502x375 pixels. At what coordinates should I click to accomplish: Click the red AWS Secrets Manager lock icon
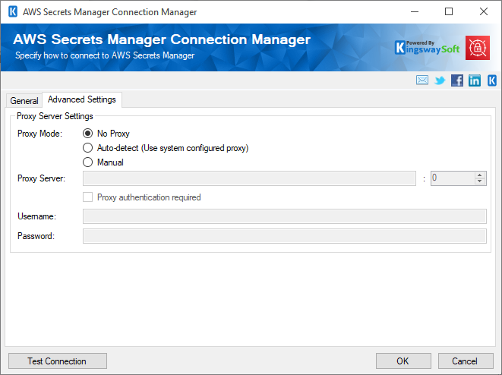click(x=478, y=48)
